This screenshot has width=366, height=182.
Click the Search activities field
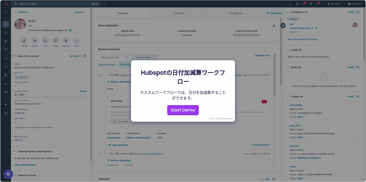[x=114, y=57]
